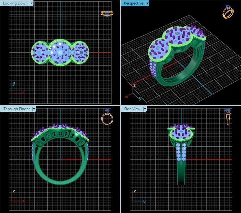
Task: Open the Side View viewport dropdown arrow
Action: point(145,109)
